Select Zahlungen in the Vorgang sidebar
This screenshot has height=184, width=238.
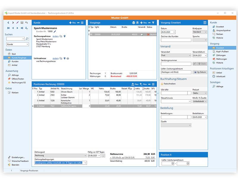[221, 55]
